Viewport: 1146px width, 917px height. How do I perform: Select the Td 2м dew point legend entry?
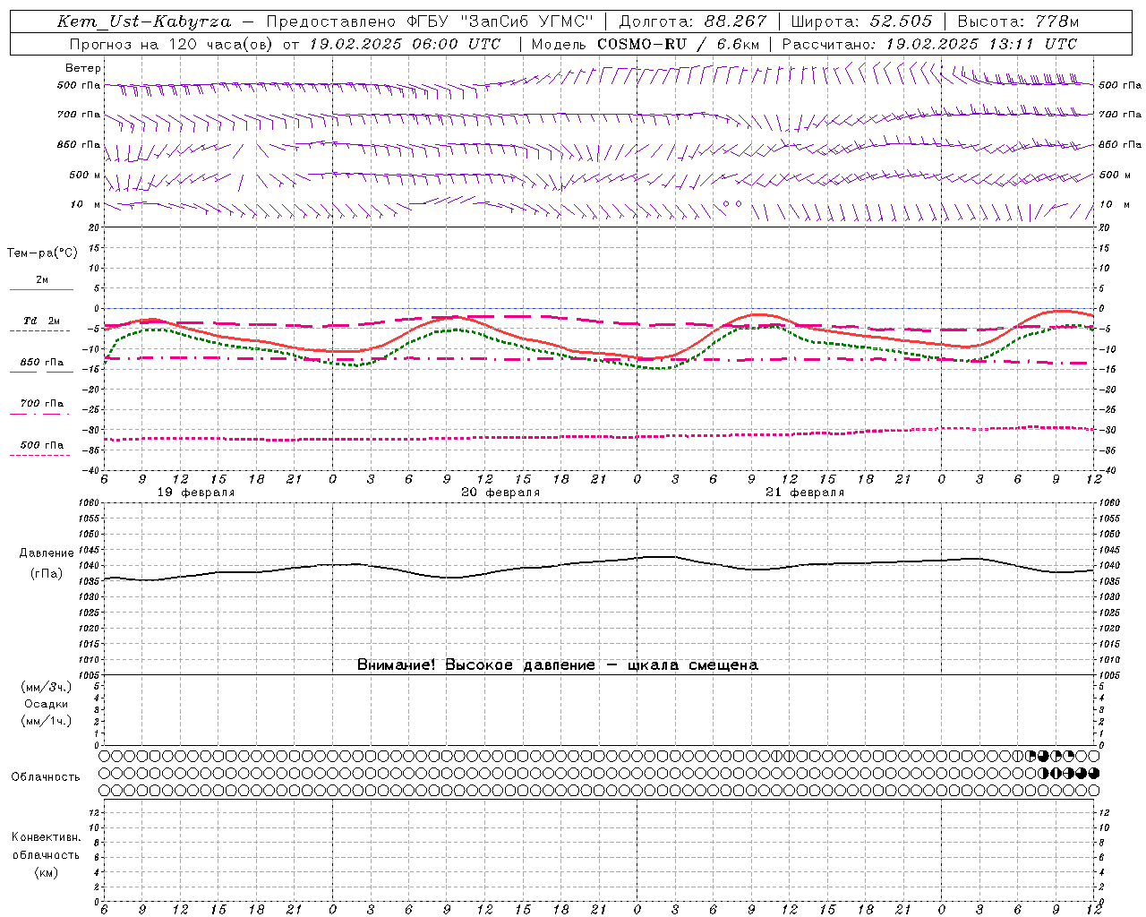point(42,321)
